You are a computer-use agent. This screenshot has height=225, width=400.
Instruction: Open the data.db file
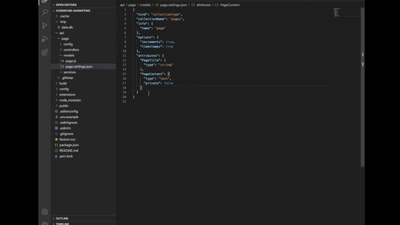pyautogui.click(x=67, y=27)
